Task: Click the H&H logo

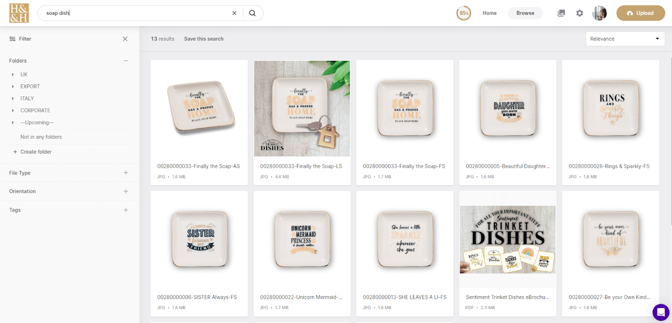Action: (x=19, y=13)
